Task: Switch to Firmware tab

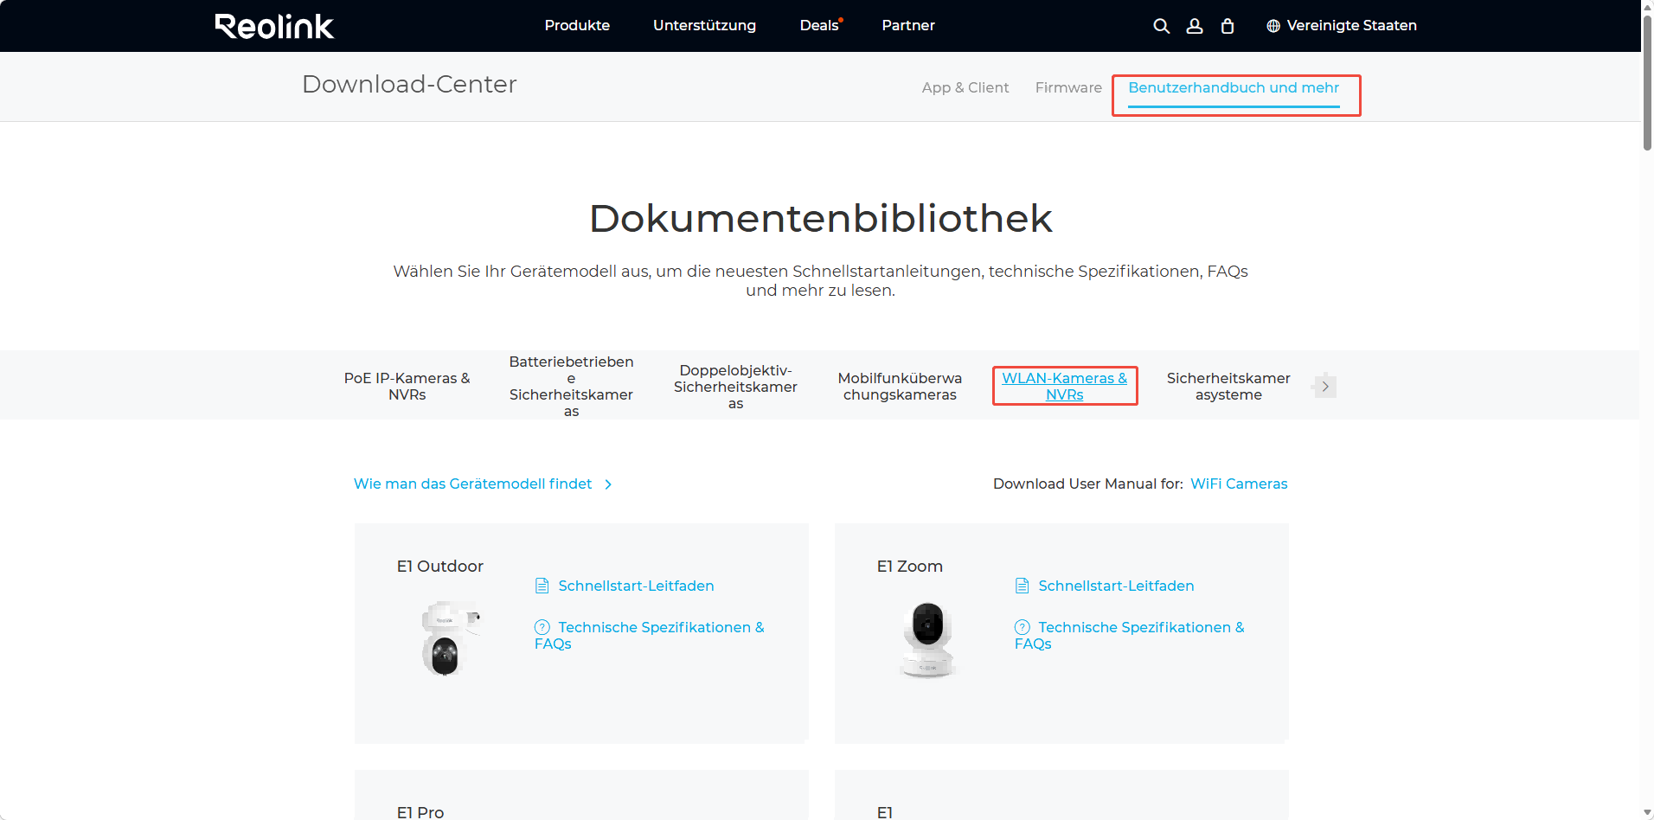Action: 1068,87
